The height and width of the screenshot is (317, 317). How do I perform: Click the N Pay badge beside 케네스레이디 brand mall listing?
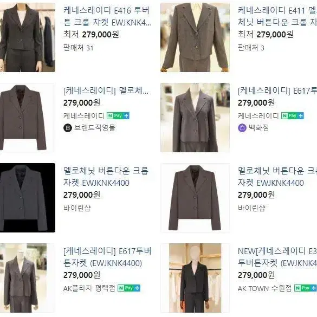(118, 116)
